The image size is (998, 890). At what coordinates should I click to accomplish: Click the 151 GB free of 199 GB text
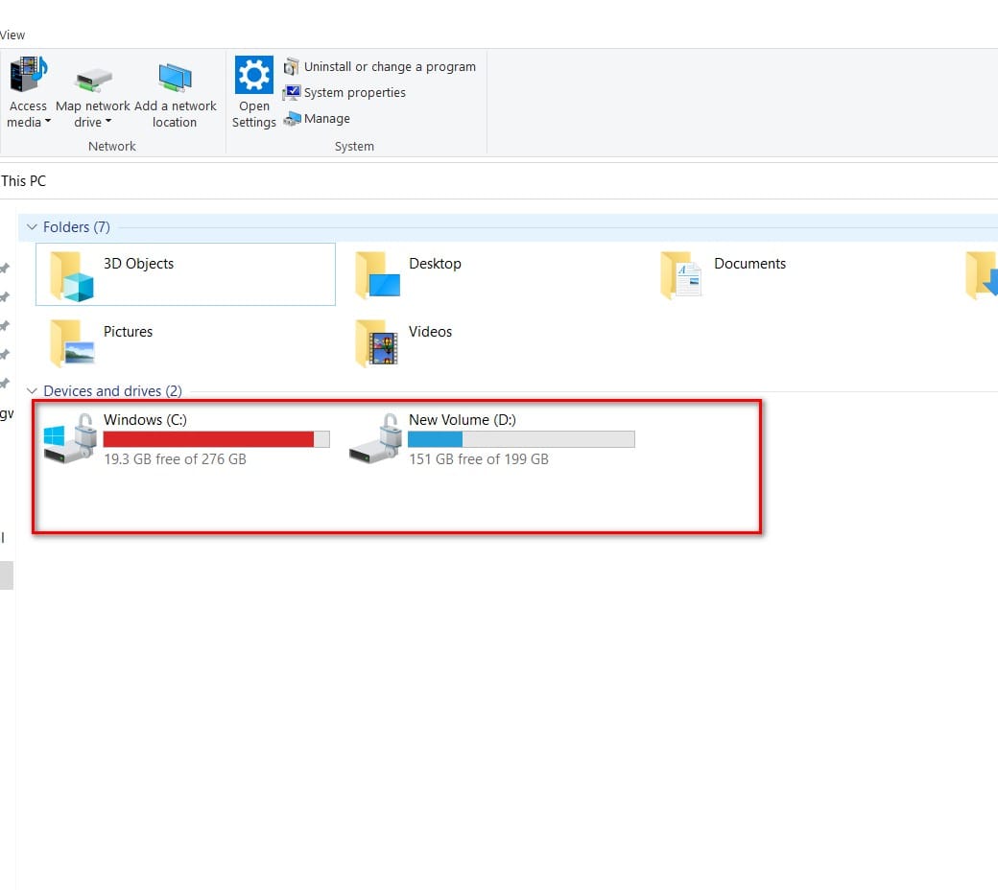coord(479,459)
